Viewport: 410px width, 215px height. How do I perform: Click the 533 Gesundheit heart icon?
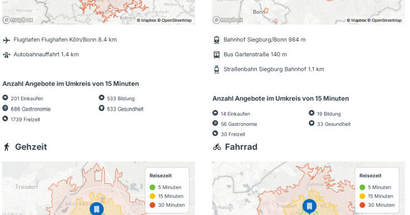tap(101, 108)
